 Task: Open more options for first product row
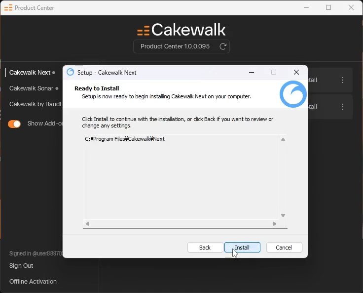coord(343,80)
